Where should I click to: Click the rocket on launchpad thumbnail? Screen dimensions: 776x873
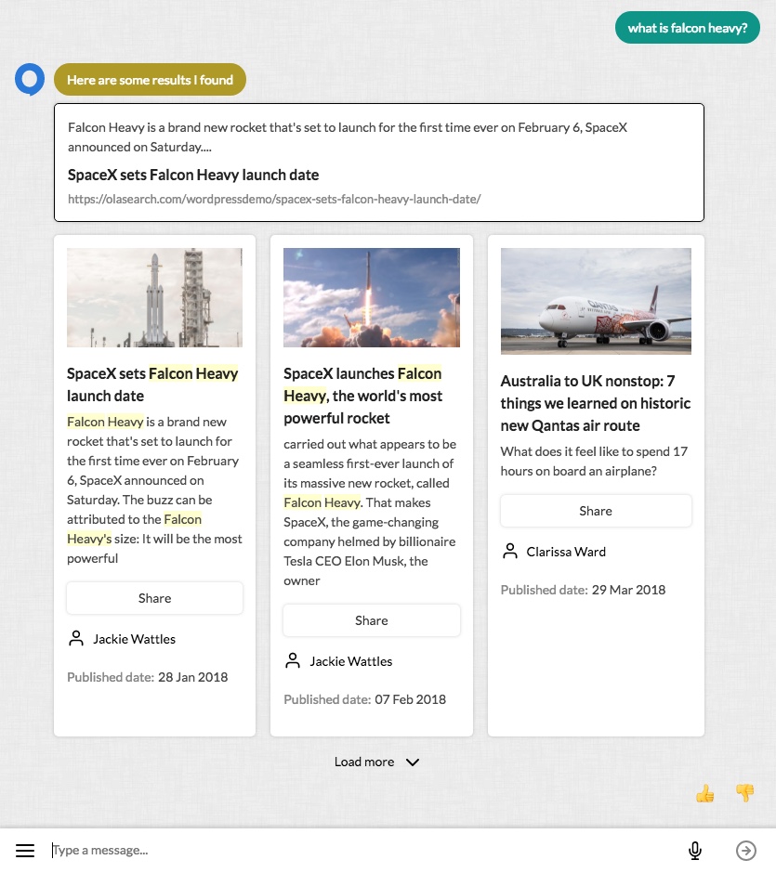(x=155, y=297)
